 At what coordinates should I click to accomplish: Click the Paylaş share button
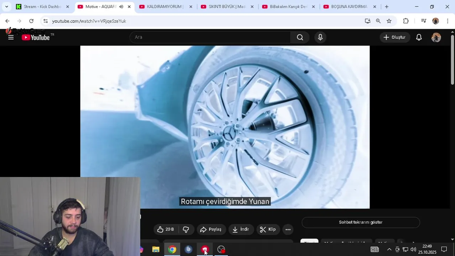(x=211, y=229)
